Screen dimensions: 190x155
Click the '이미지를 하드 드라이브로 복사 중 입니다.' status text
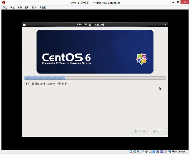47,83
